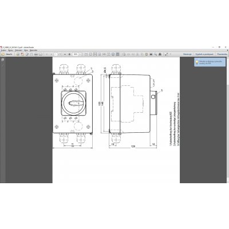Open the Úpravy (Edit) menu
The width and height of the screenshot is (229, 229).
[x=10, y=50]
